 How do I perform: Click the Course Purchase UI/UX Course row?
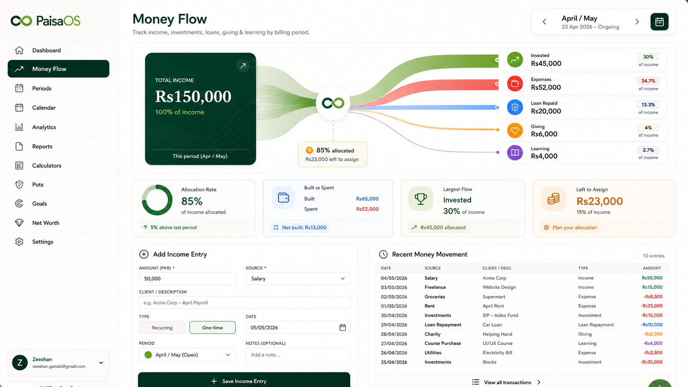pyautogui.click(x=522, y=343)
